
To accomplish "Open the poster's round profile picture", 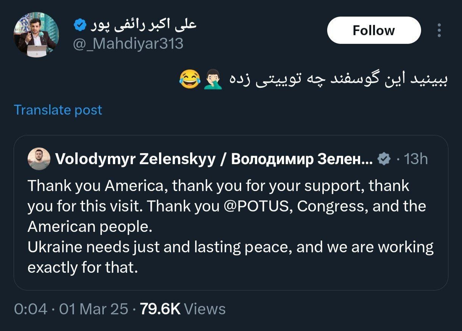I will pyautogui.click(x=36, y=35).
